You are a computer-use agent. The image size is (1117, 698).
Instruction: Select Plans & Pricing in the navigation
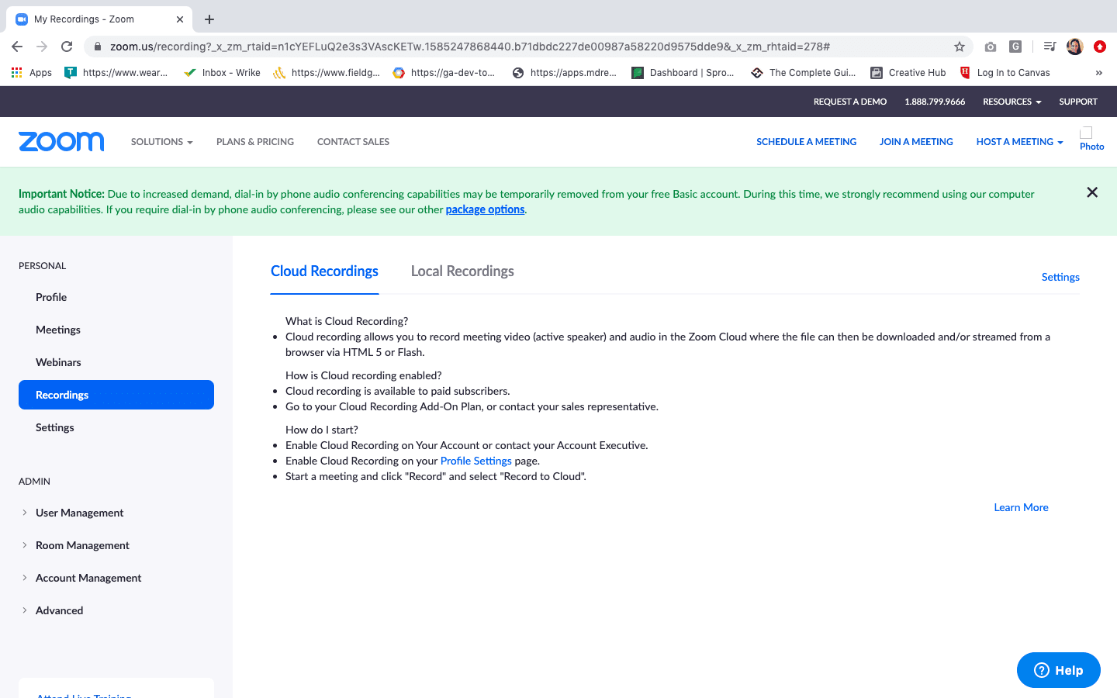pyautogui.click(x=255, y=142)
